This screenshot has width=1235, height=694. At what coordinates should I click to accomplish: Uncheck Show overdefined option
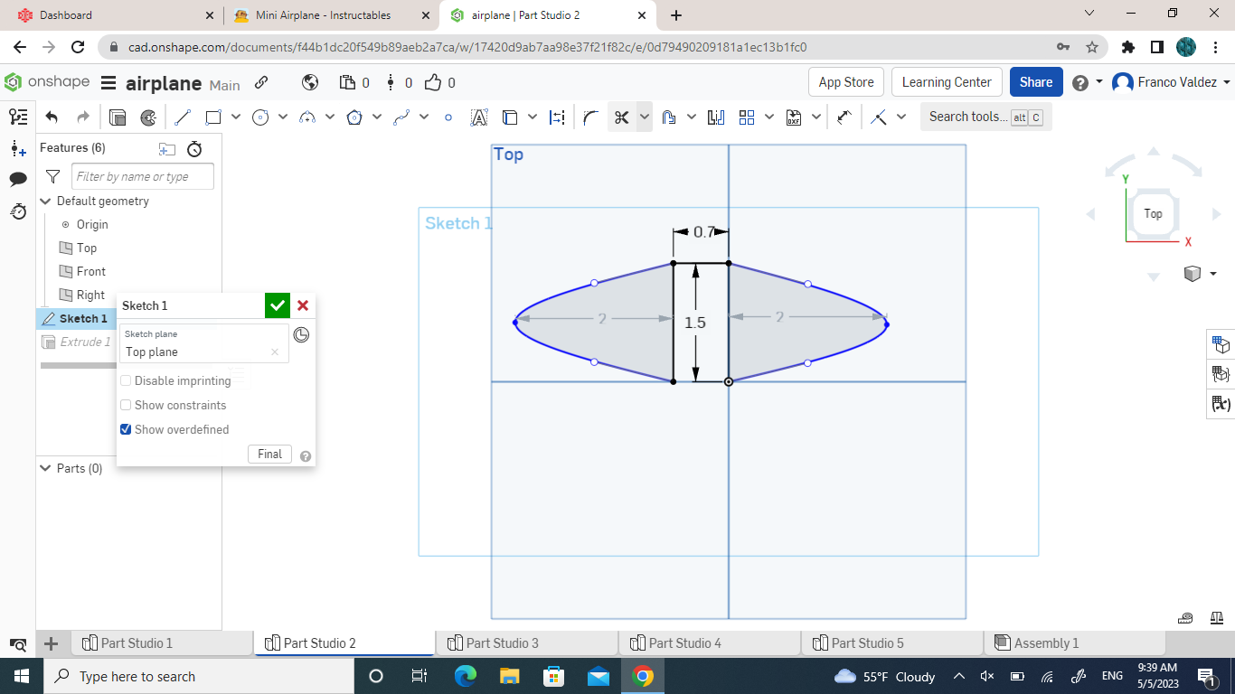(x=125, y=429)
